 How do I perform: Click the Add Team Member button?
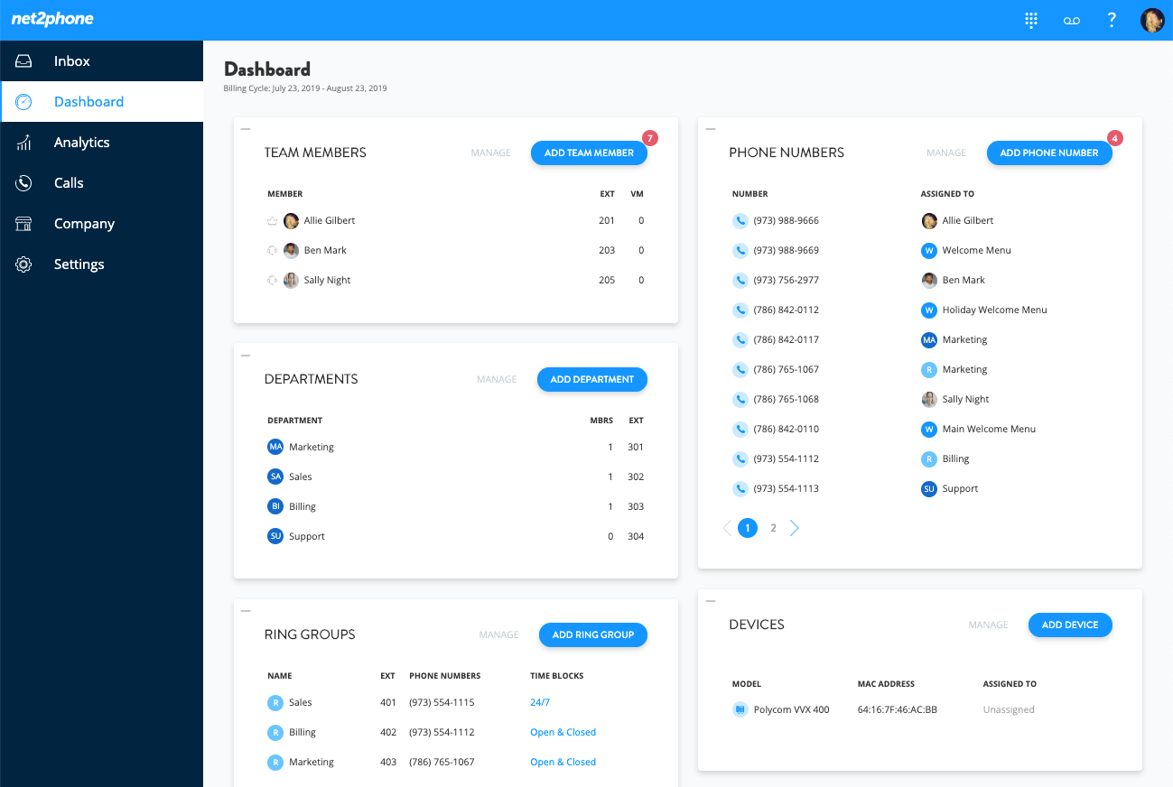click(589, 153)
